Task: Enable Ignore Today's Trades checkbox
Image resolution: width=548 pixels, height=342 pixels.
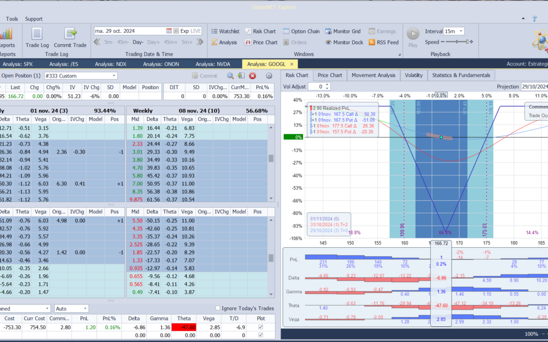Action: pyautogui.click(x=218, y=309)
